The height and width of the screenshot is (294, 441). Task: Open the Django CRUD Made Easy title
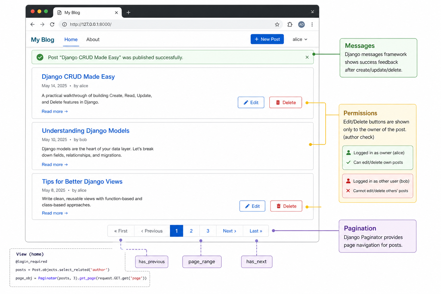pos(78,77)
